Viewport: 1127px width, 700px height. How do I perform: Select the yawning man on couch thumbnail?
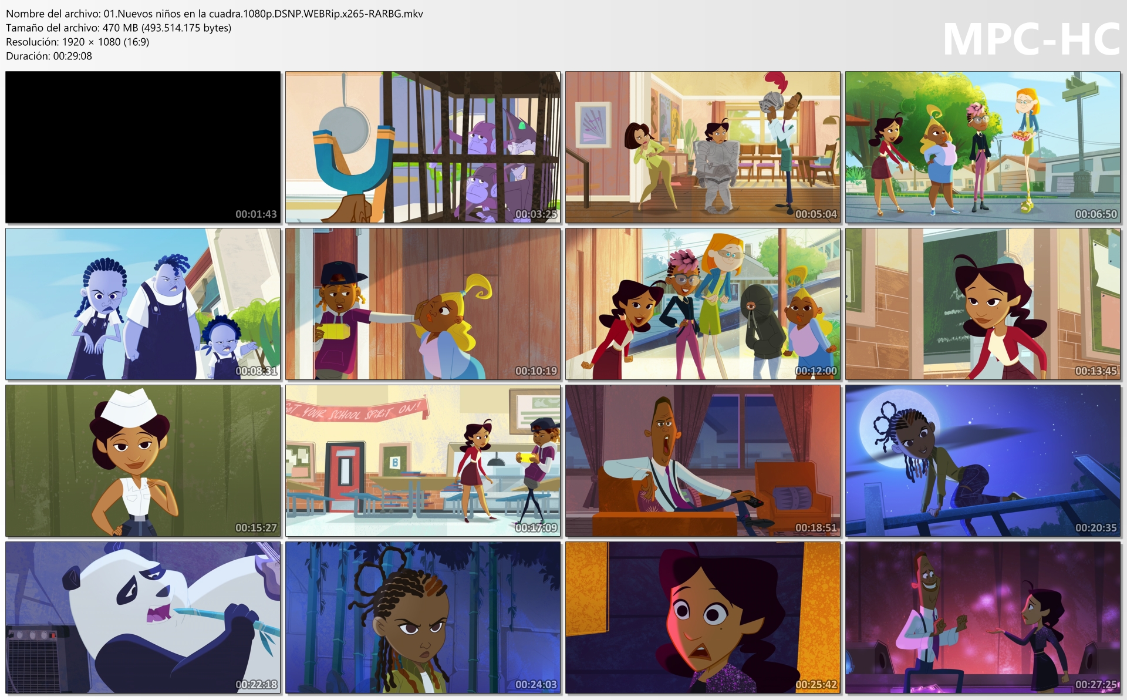coord(703,461)
